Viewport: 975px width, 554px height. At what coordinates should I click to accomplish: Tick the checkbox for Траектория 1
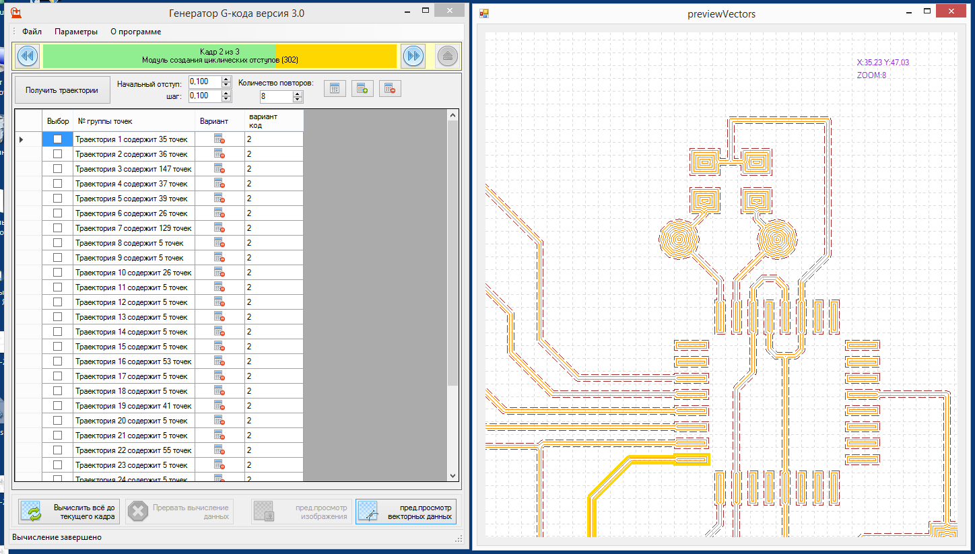(58, 139)
